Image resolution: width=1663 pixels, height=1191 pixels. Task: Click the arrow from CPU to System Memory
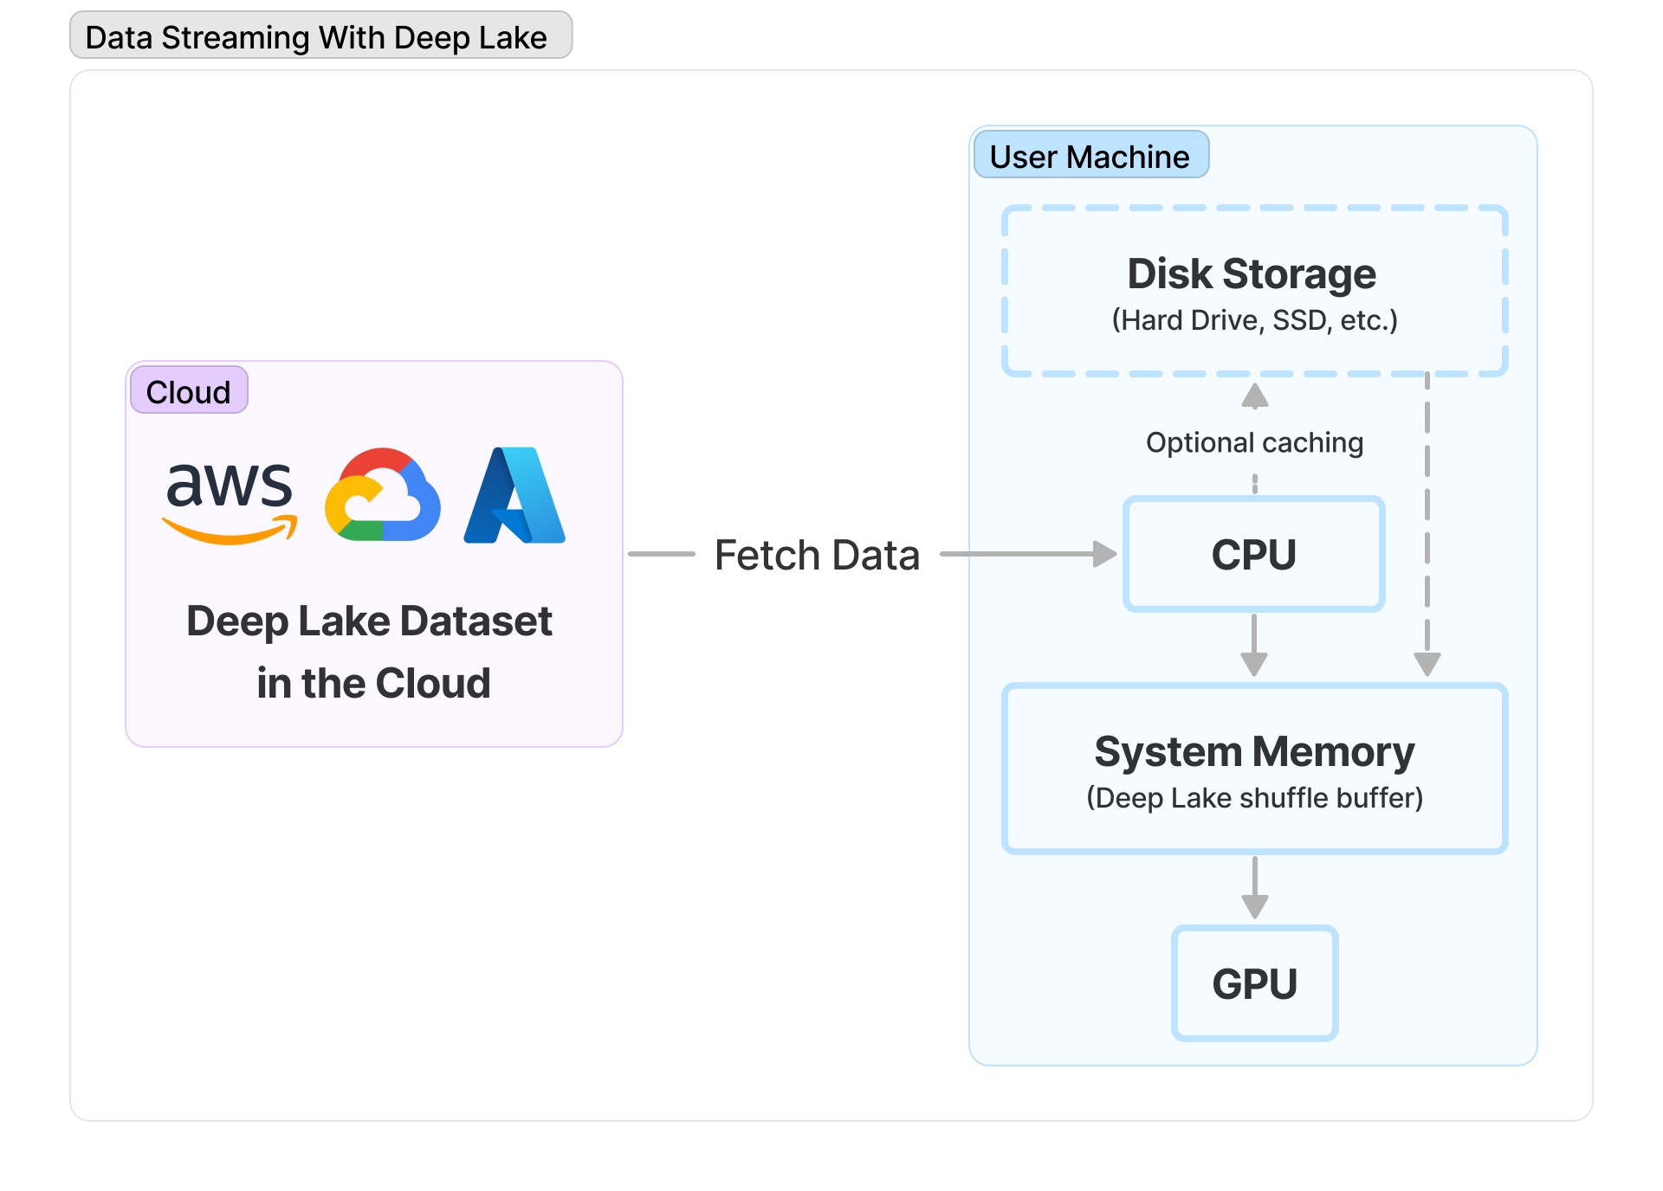[x=1254, y=645]
